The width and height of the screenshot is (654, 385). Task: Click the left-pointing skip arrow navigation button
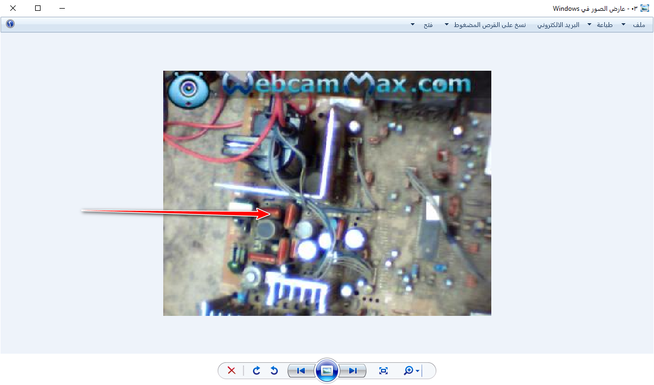point(301,370)
